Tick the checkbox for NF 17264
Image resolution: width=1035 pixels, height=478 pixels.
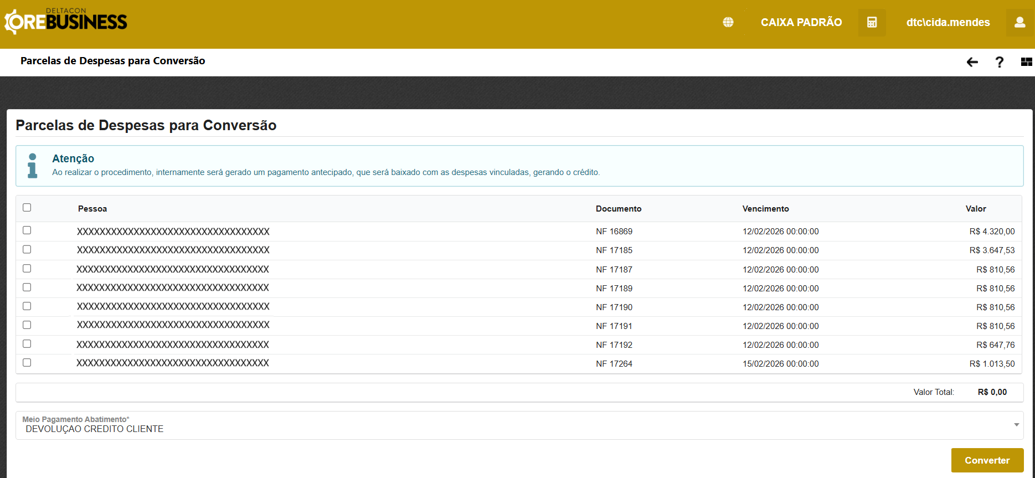click(x=27, y=363)
